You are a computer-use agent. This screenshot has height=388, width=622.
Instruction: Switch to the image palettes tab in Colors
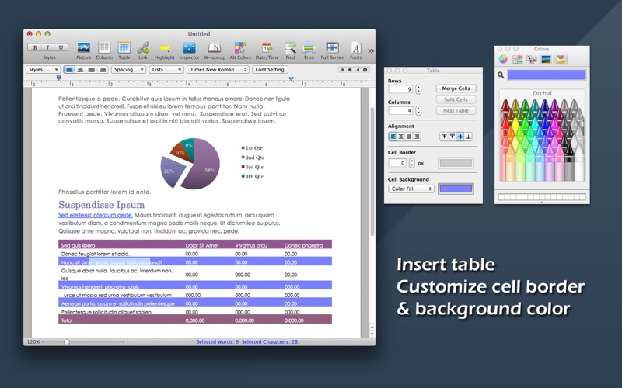(546, 60)
